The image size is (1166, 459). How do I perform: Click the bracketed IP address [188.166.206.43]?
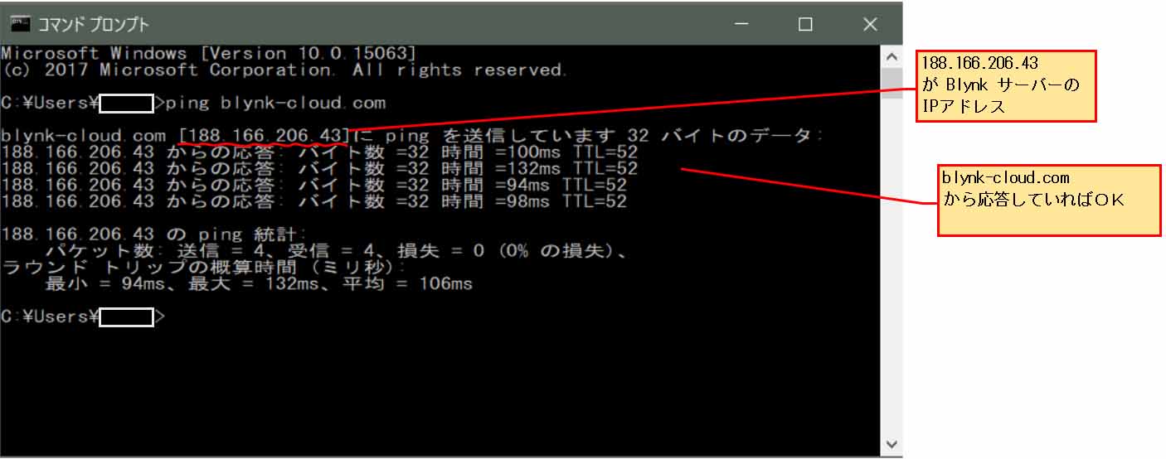click(x=264, y=135)
